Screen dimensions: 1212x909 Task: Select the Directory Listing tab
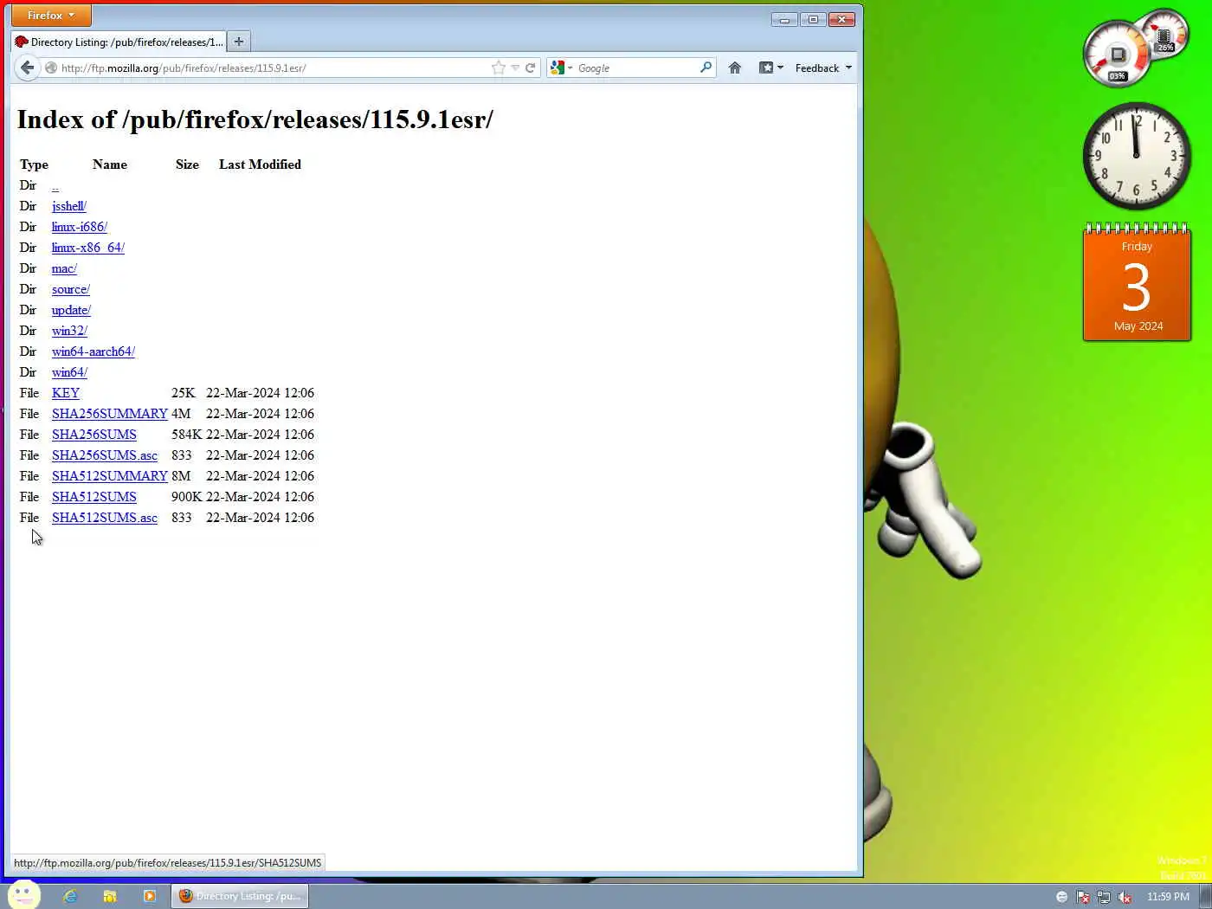pyautogui.click(x=119, y=42)
